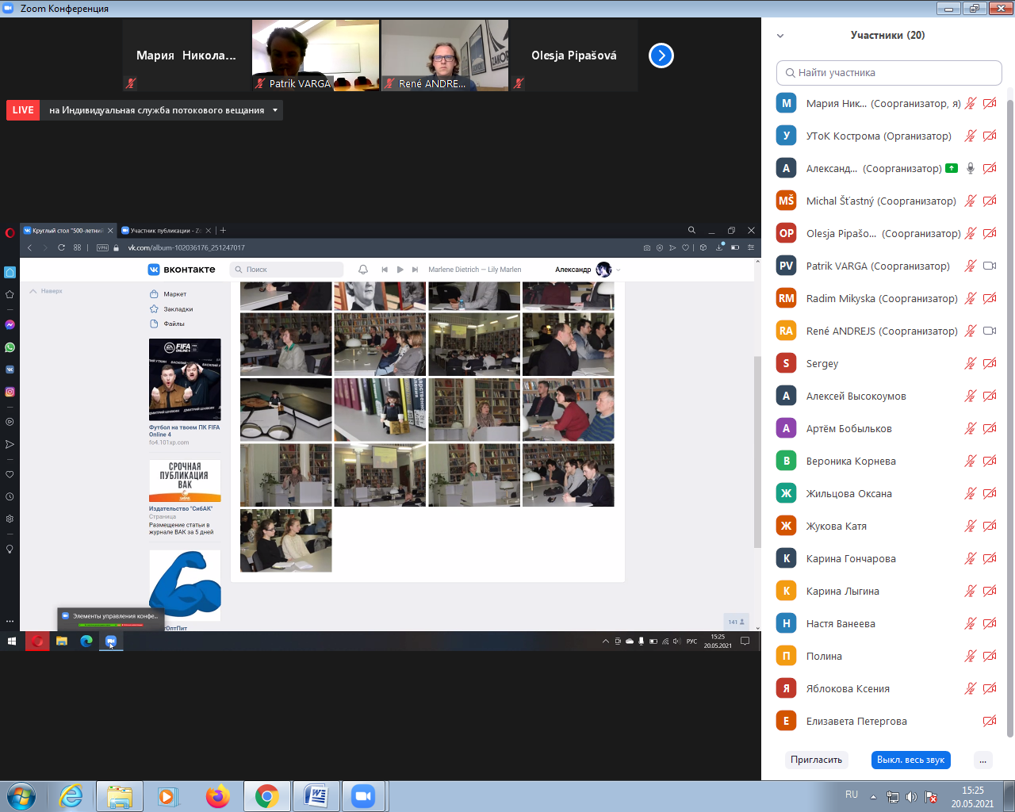Open the media player taskbar icon
Viewport: 1015px width, 812px height.
pyautogui.click(x=168, y=795)
